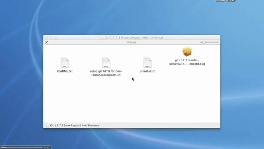Close the Git 1.7.7.3 Finder window
This screenshot has width=264, height=149.
tap(47, 37)
